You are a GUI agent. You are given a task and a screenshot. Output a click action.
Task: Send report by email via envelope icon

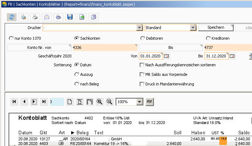coord(47,17)
